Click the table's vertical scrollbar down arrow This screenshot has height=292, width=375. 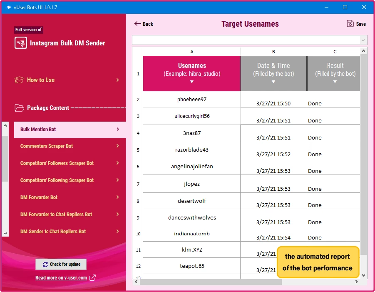[x=363, y=275]
